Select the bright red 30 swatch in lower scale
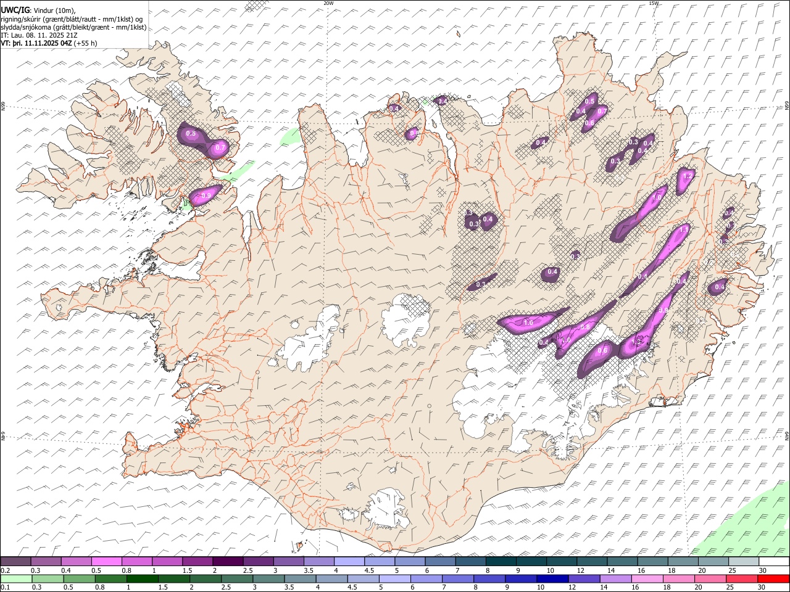This screenshot has width=790, height=592. (773, 578)
